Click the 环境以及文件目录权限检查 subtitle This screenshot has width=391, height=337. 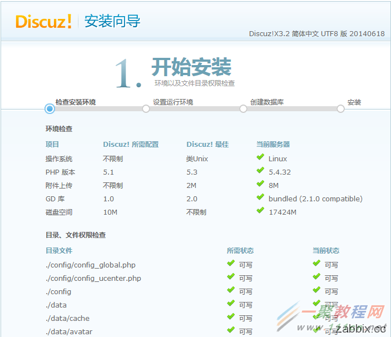pos(195,83)
